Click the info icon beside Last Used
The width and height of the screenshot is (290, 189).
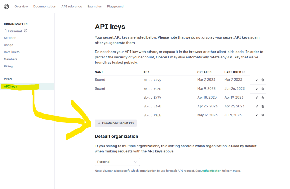click(x=244, y=72)
